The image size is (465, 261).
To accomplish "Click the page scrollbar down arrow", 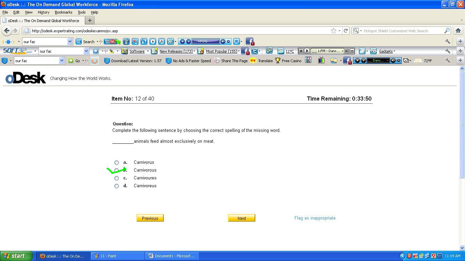I will (462, 248).
